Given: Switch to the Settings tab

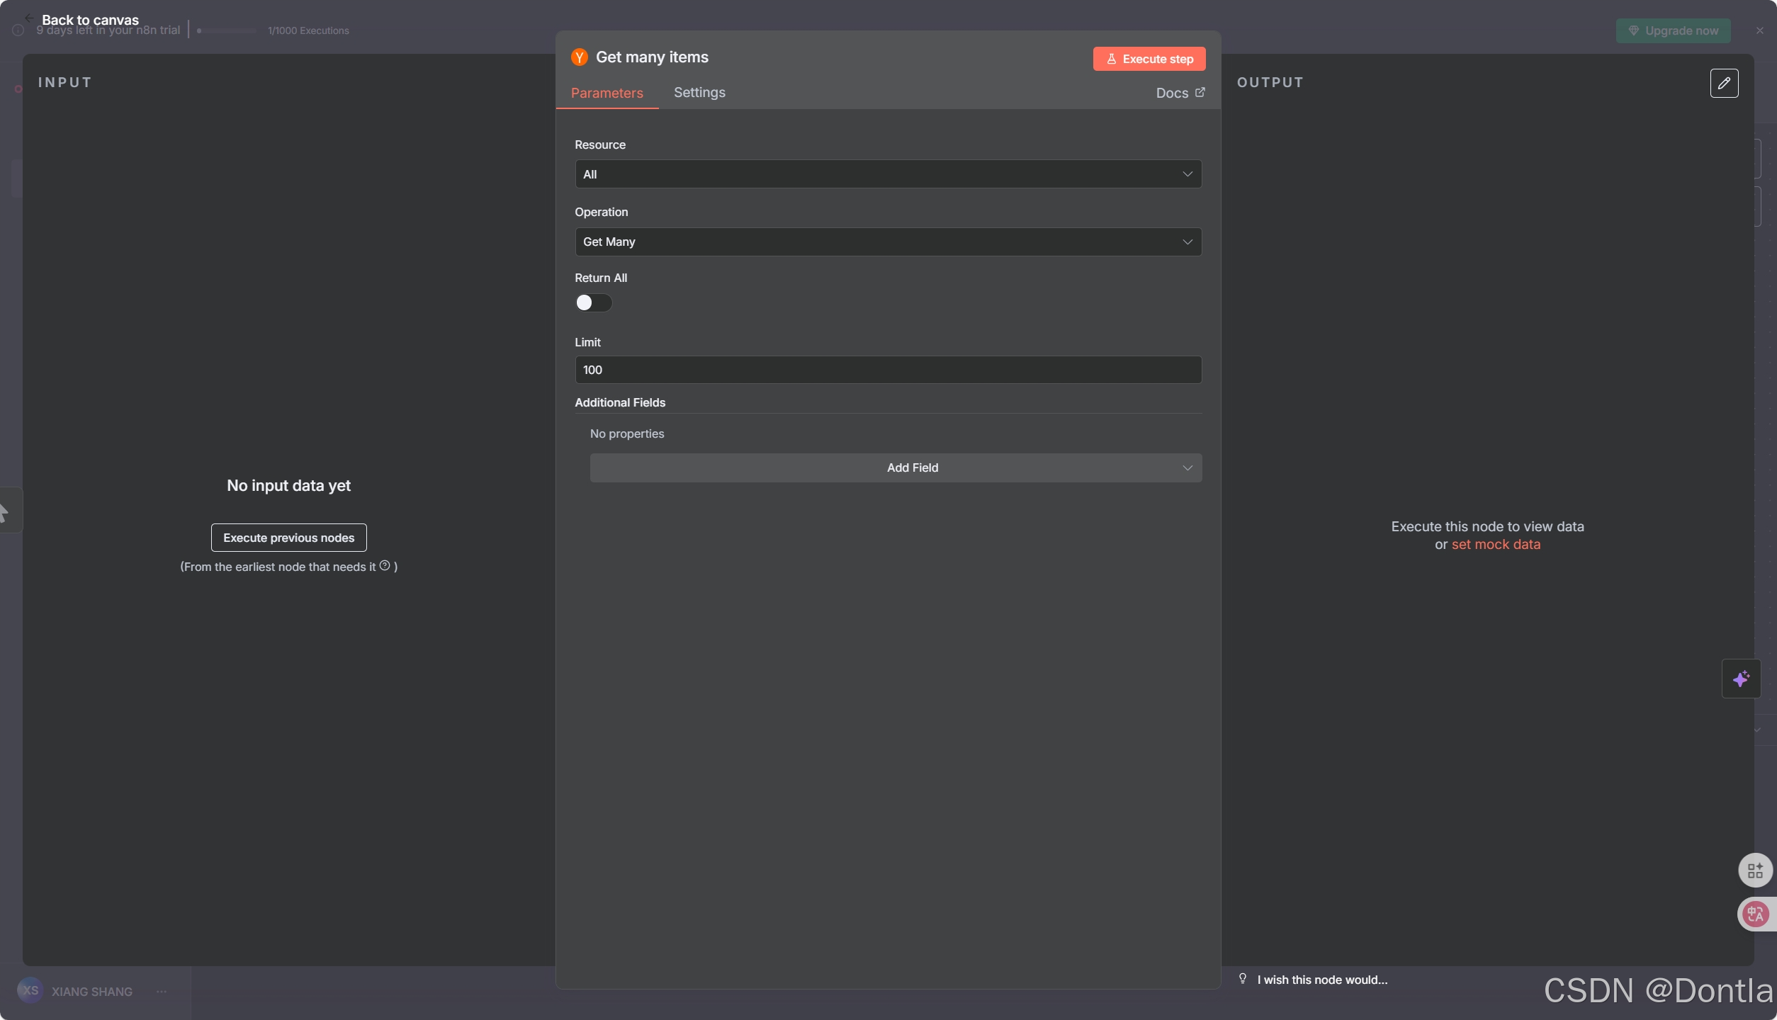Looking at the screenshot, I should (699, 93).
